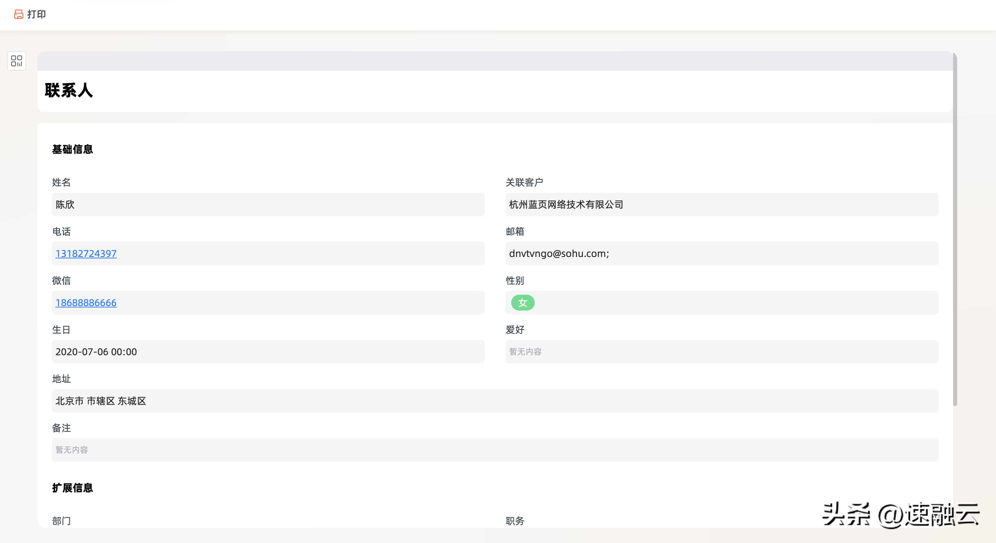Click the green 女 gender tag

coord(522,303)
